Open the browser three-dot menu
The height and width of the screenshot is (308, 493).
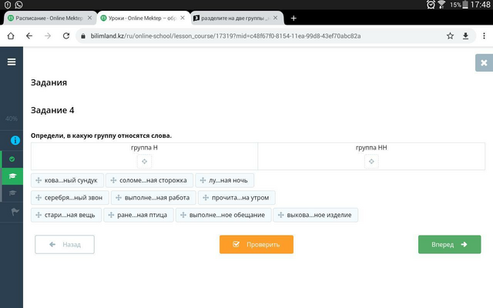pyautogui.click(x=484, y=36)
